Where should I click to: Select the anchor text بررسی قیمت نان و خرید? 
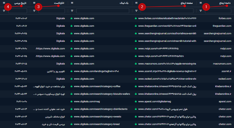[53, 124]
